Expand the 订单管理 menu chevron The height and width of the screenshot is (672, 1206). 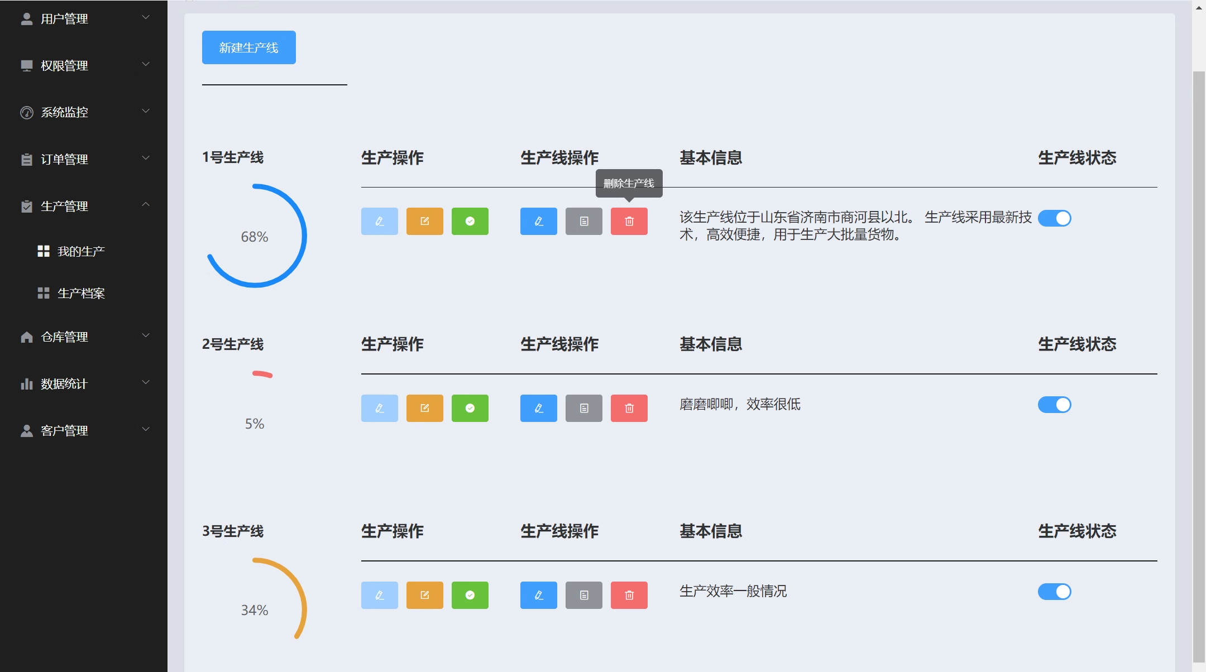pos(146,158)
